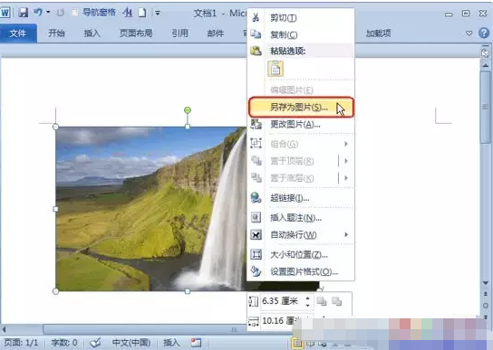Click the 超链接 globe icon
Viewport: 493px width, 350px height.
coord(256,198)
